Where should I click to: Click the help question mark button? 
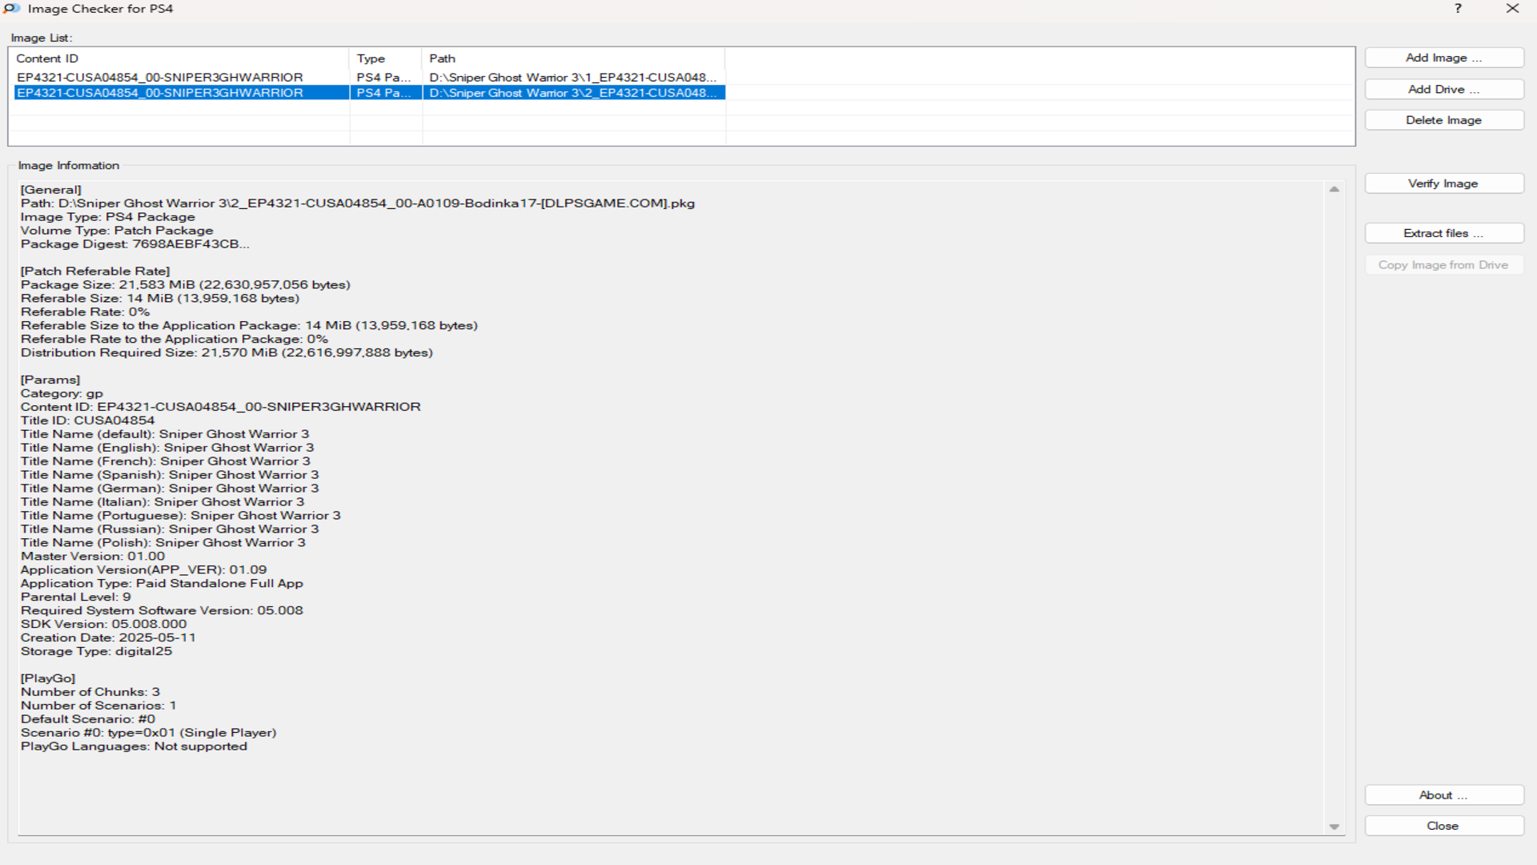(x=1458, y=9)
